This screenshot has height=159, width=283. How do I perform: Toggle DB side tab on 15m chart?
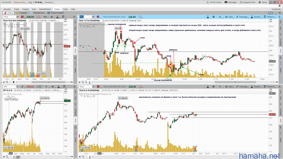click(75, 58)
